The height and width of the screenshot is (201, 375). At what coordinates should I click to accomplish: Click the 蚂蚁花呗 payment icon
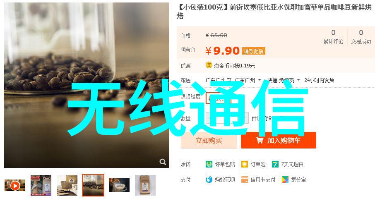(209, 179)
